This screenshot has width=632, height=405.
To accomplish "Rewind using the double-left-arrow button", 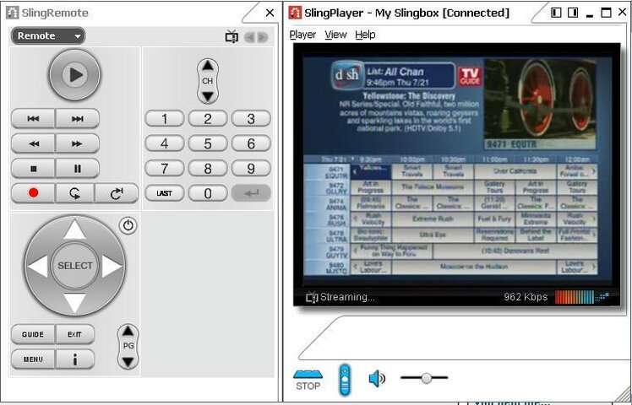I will pyautogui.click(x=33, y=143).
